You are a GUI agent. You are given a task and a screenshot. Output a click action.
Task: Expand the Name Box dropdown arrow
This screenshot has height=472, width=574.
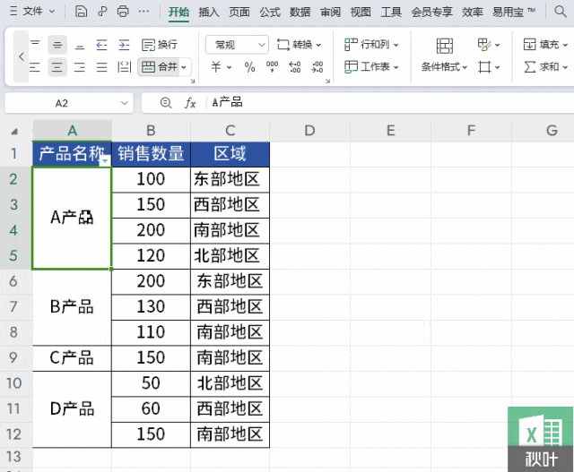(125, 103)
